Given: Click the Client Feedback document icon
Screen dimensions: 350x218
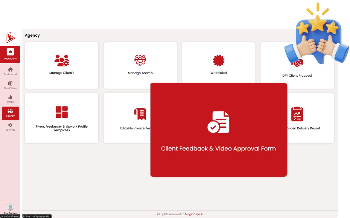Looking at the screenshot, I should point(219,122).
